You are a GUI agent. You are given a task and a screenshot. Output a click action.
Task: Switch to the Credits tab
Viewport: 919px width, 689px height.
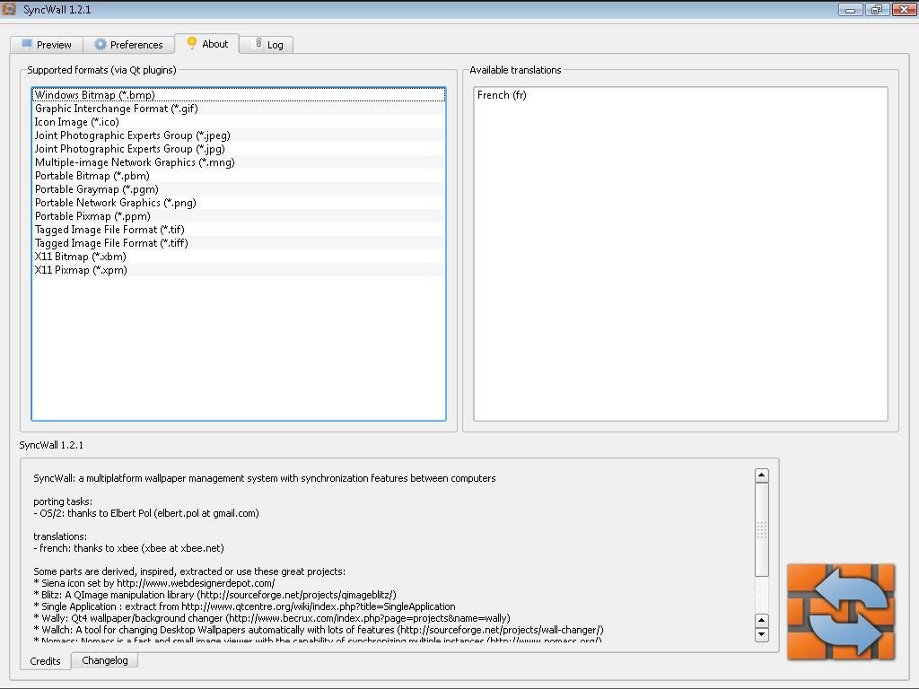click(45, 661)
